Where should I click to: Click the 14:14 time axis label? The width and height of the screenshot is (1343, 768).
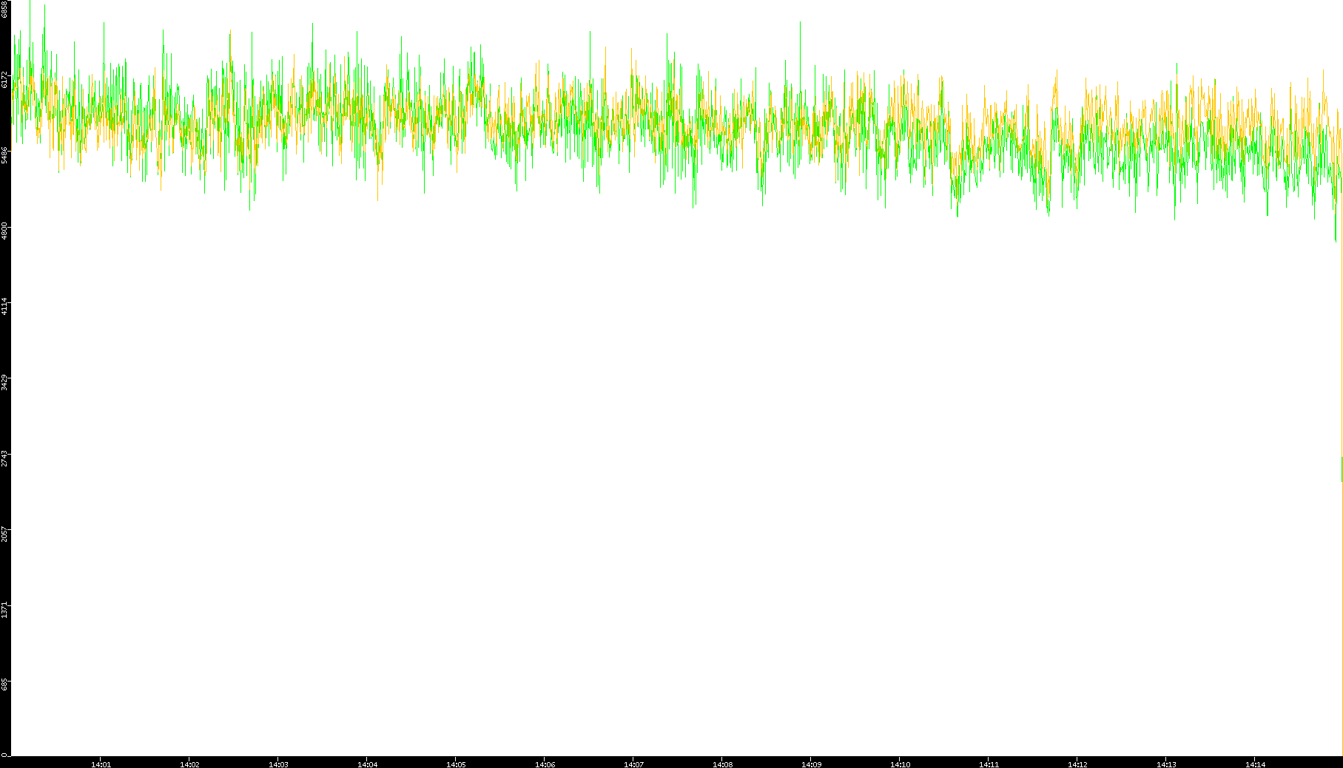pyautogui.click(x=1255, y=764)
